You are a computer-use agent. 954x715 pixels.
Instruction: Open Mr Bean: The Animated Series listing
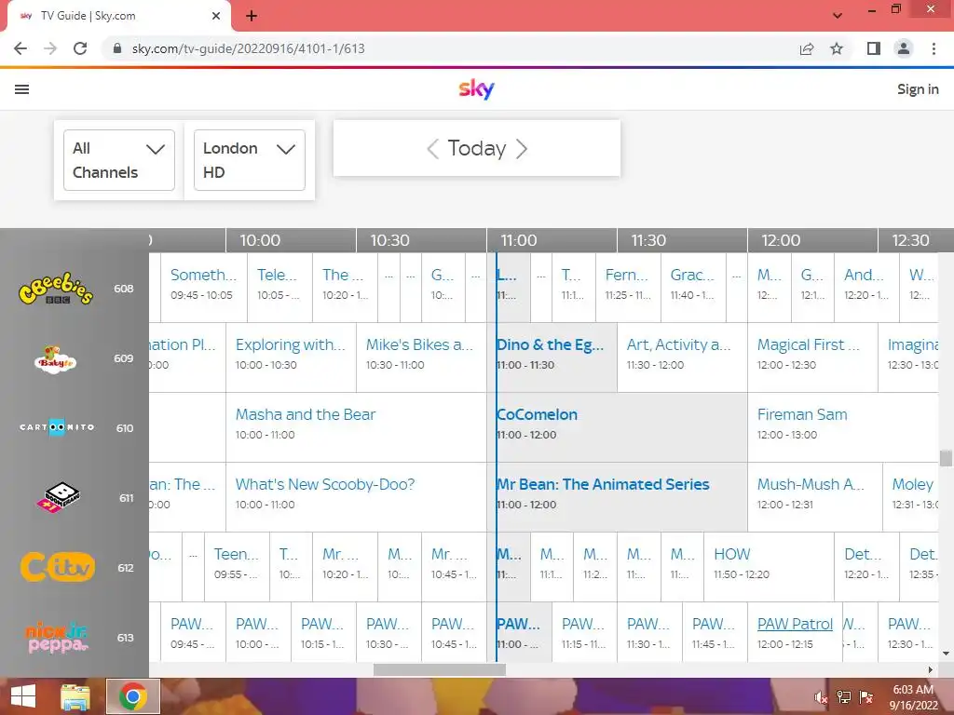(x=617, y=497)
